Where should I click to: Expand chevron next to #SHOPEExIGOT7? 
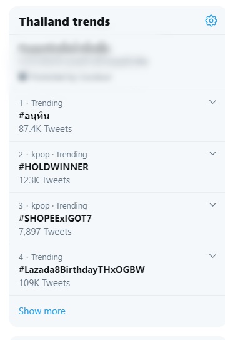213,205
